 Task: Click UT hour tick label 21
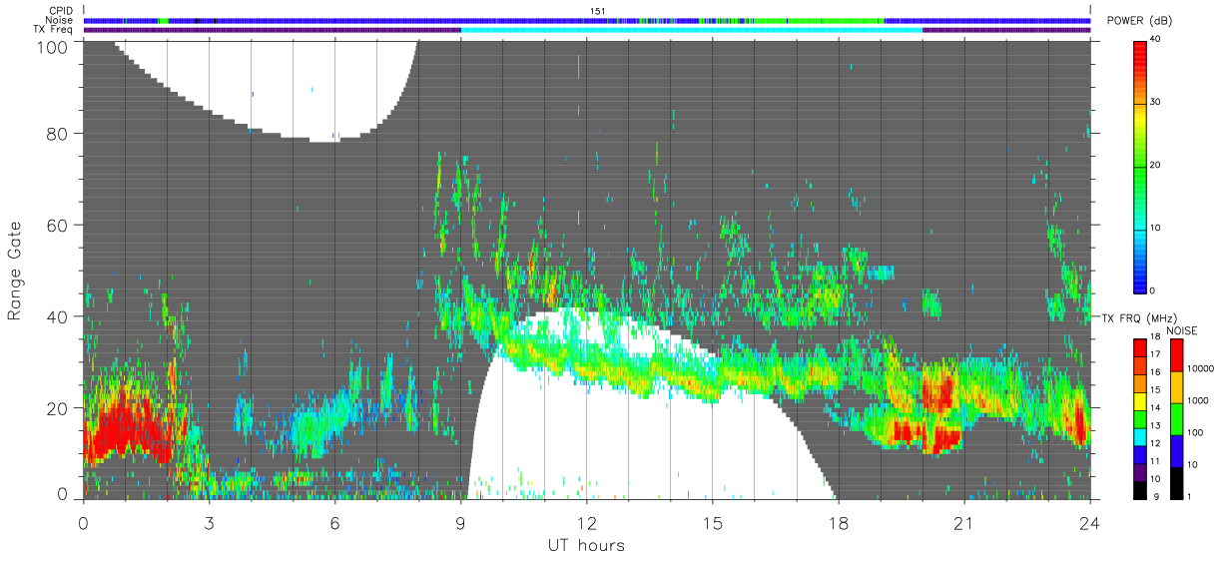[963, 524]
